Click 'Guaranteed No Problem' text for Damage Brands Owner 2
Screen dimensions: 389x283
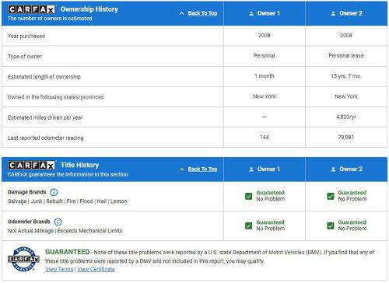coord(352,196)
